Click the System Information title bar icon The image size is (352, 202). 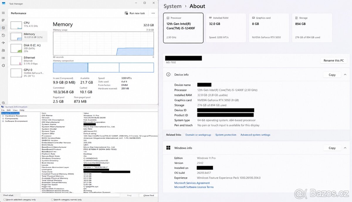coord(3,107)
